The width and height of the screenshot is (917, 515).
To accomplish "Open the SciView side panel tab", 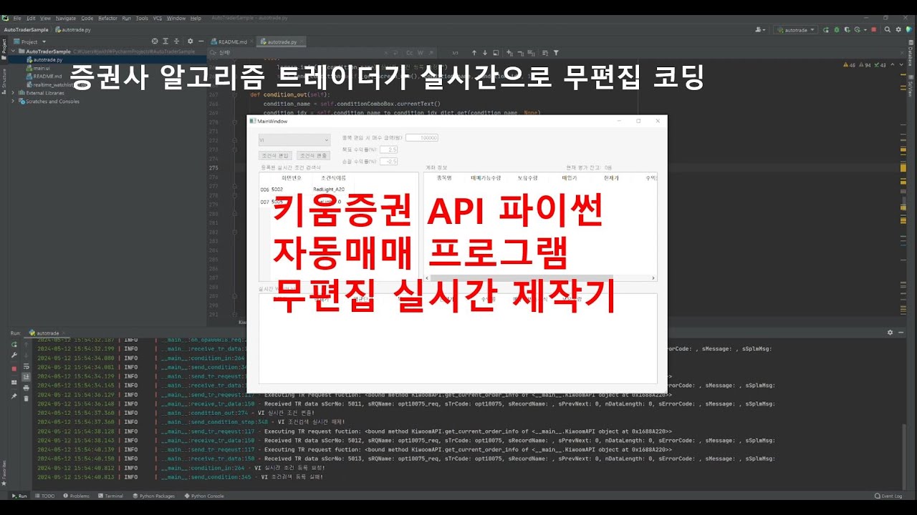I will pyautogui.click(x=910, y=86).
